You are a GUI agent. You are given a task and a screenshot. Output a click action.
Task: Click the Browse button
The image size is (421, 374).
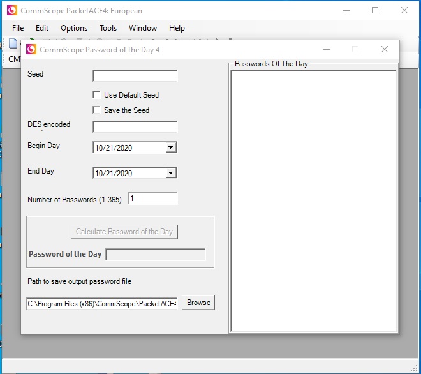[x=198, y=303]
